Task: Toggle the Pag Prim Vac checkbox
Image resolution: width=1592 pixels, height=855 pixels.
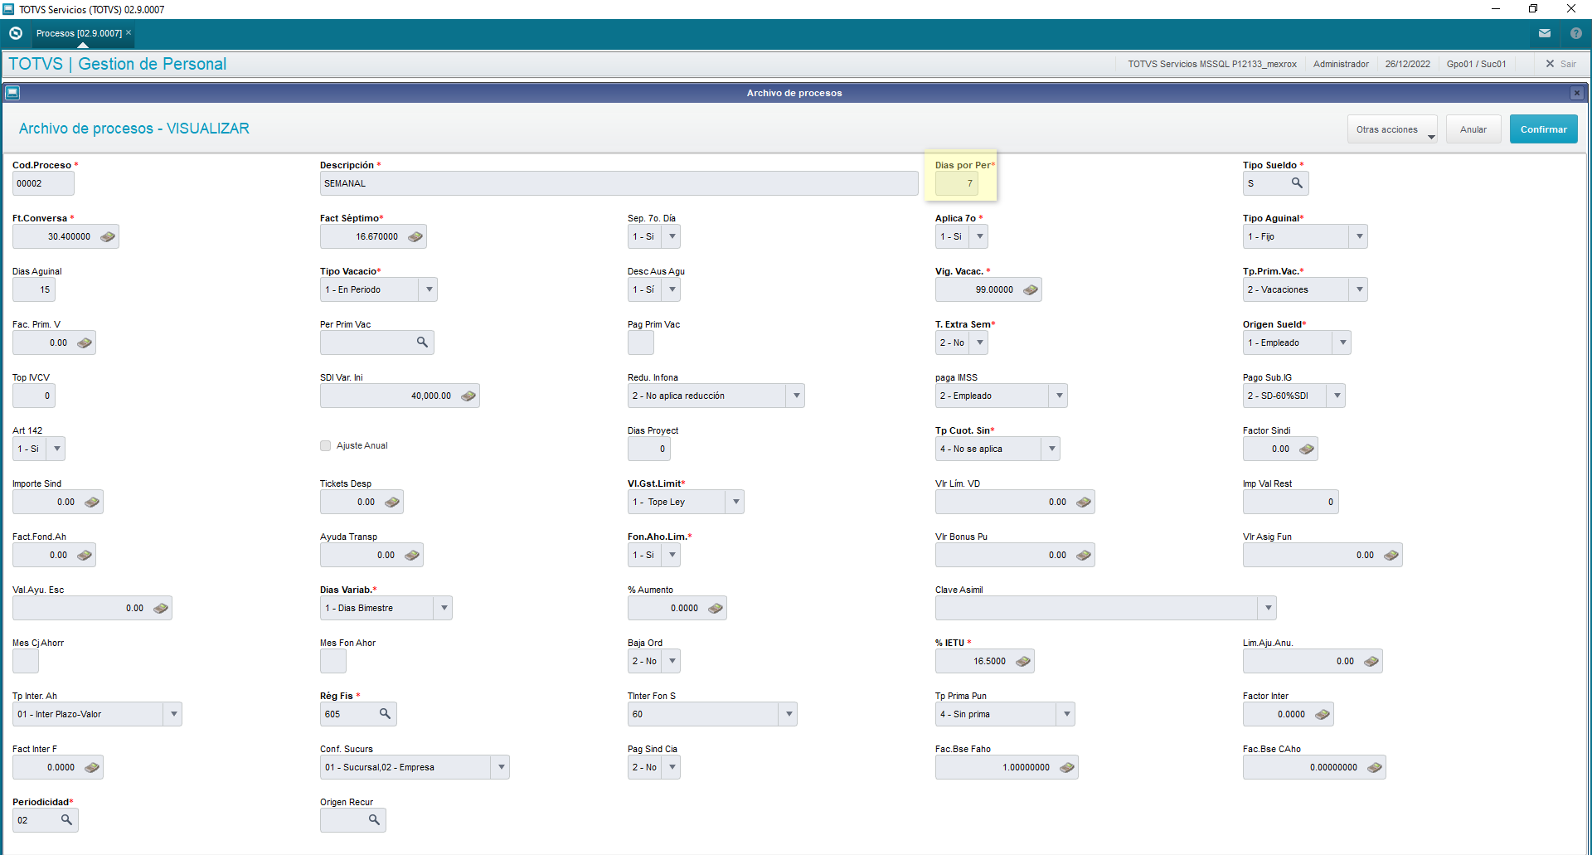Action: (641, 342)
